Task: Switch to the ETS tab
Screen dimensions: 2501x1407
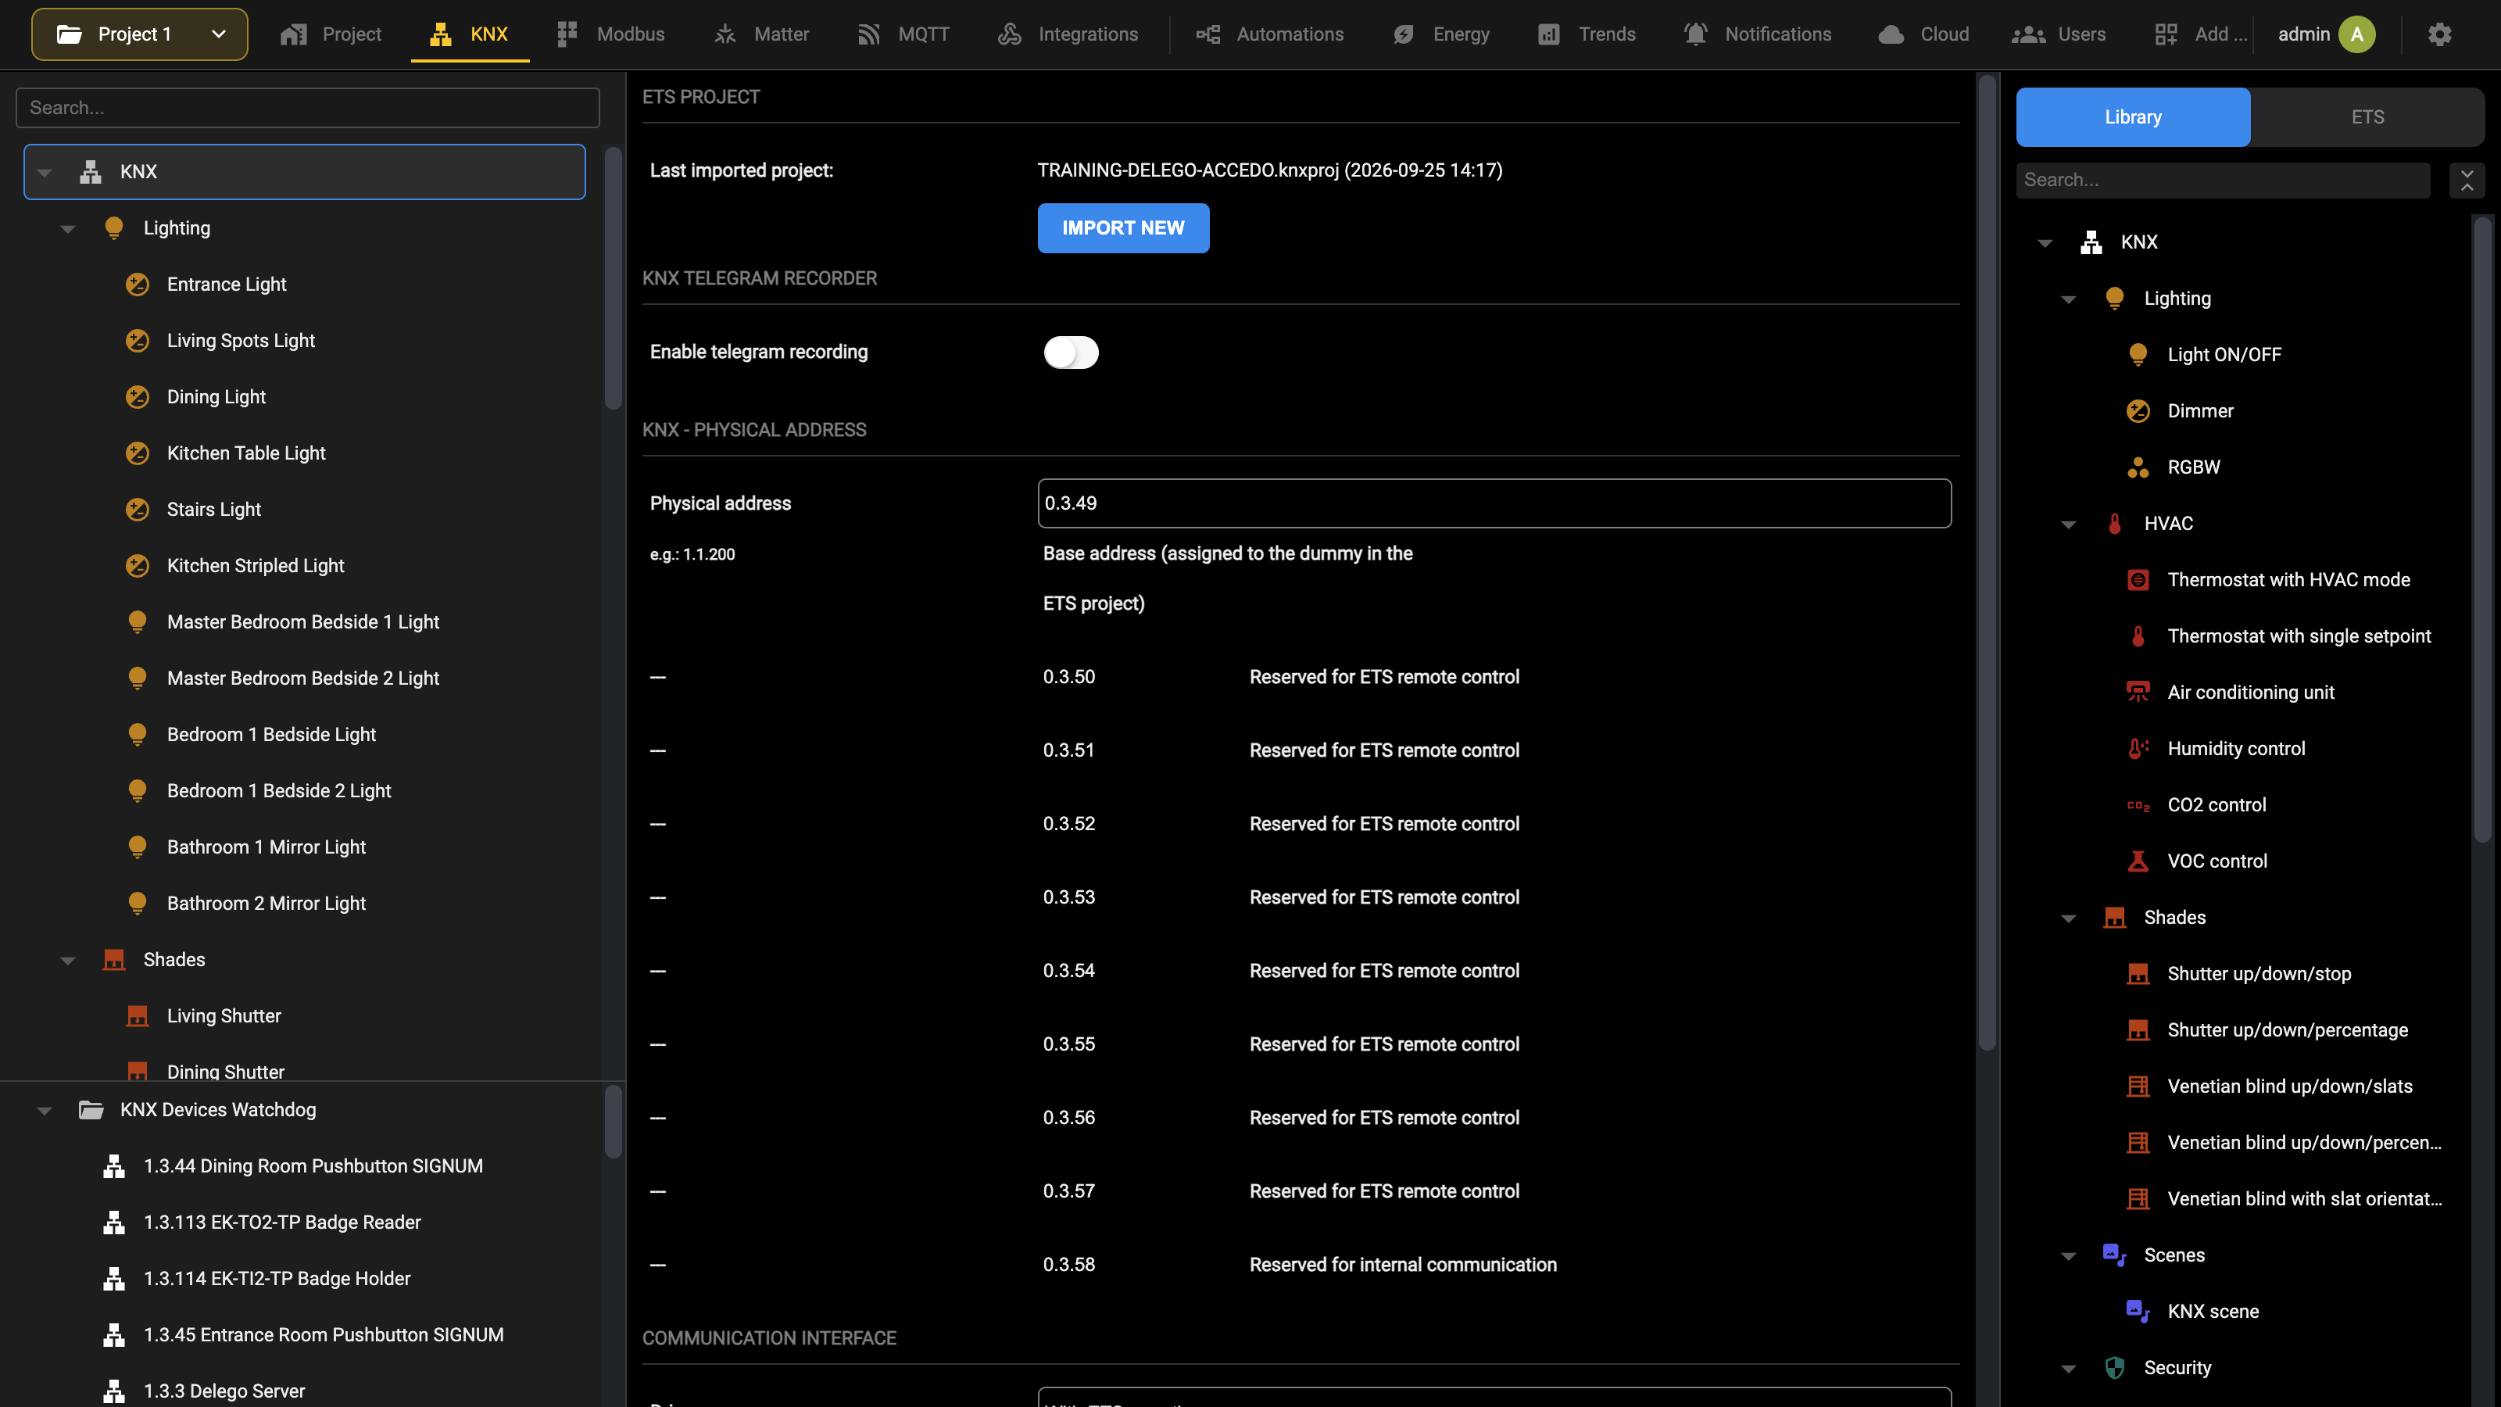Action: 2367,117
